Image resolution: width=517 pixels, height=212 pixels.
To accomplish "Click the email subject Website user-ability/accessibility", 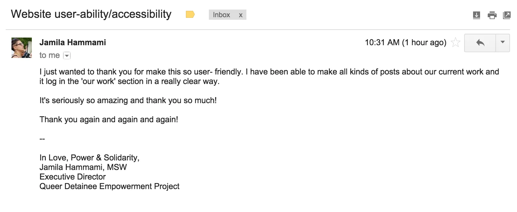I will pyautogui.click(x=91, y=14).
